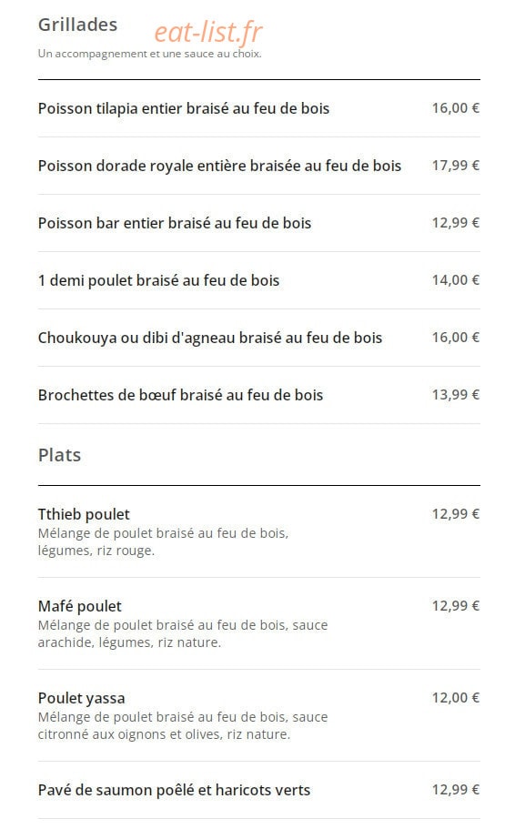
Task: Click the 13,99 € price
Action: tap(456, 395)
